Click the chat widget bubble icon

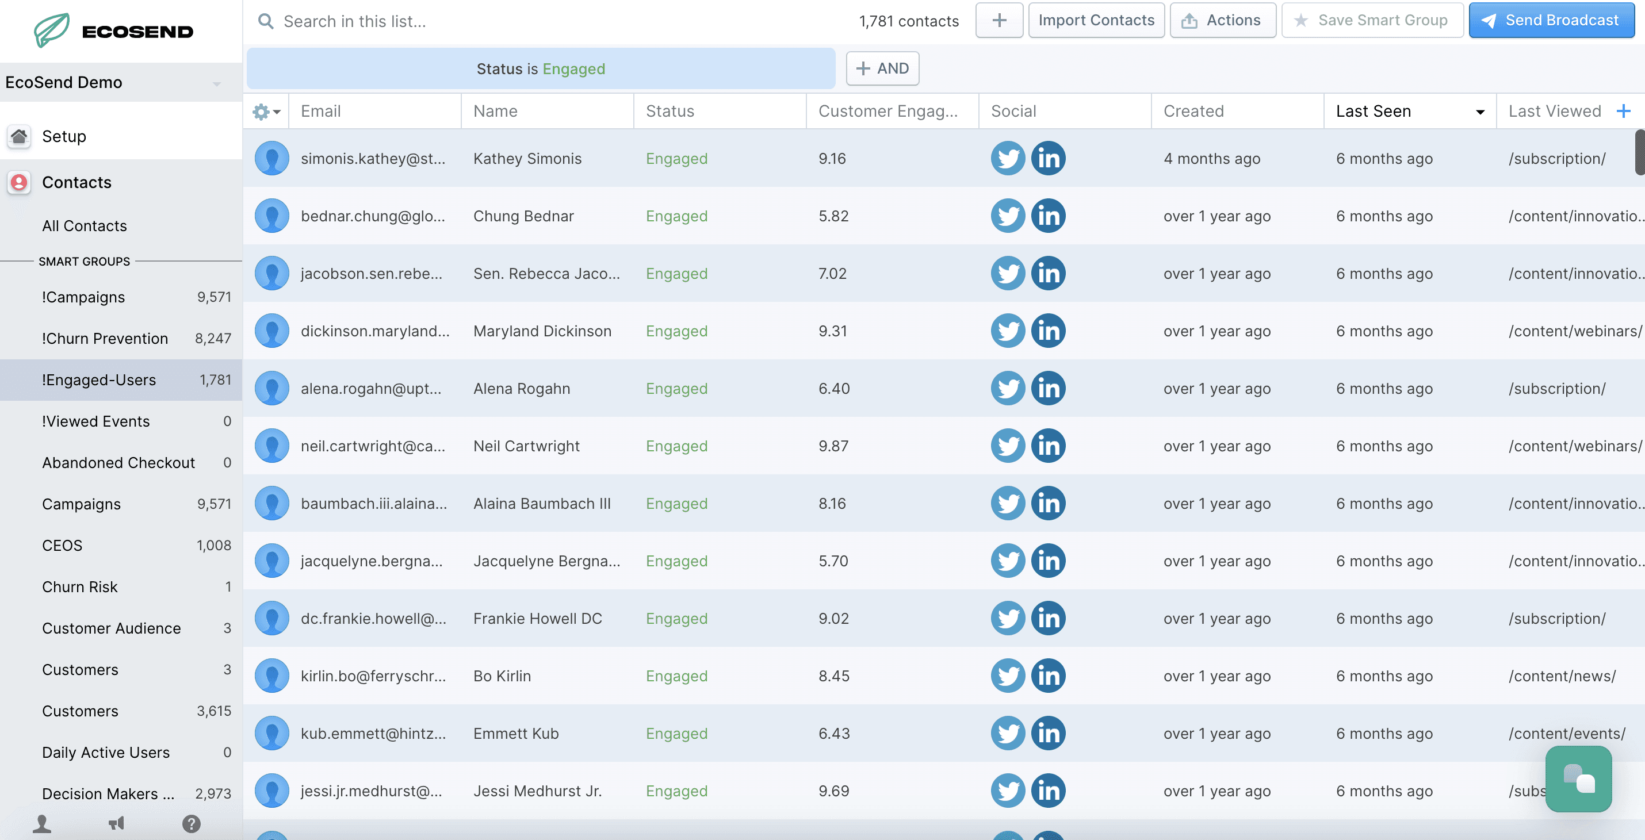1578,778
